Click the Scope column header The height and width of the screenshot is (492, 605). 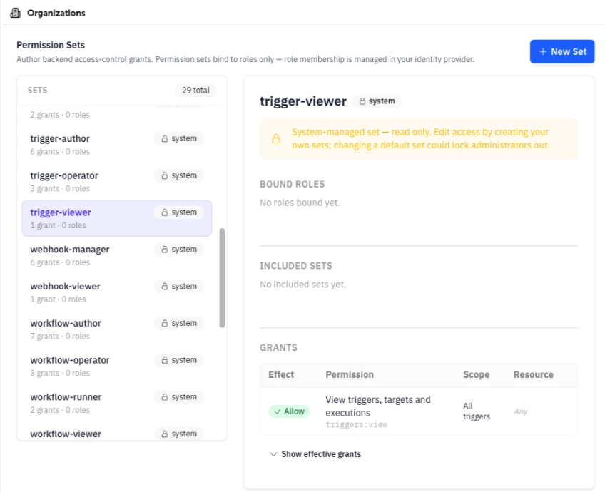point(476,375)
